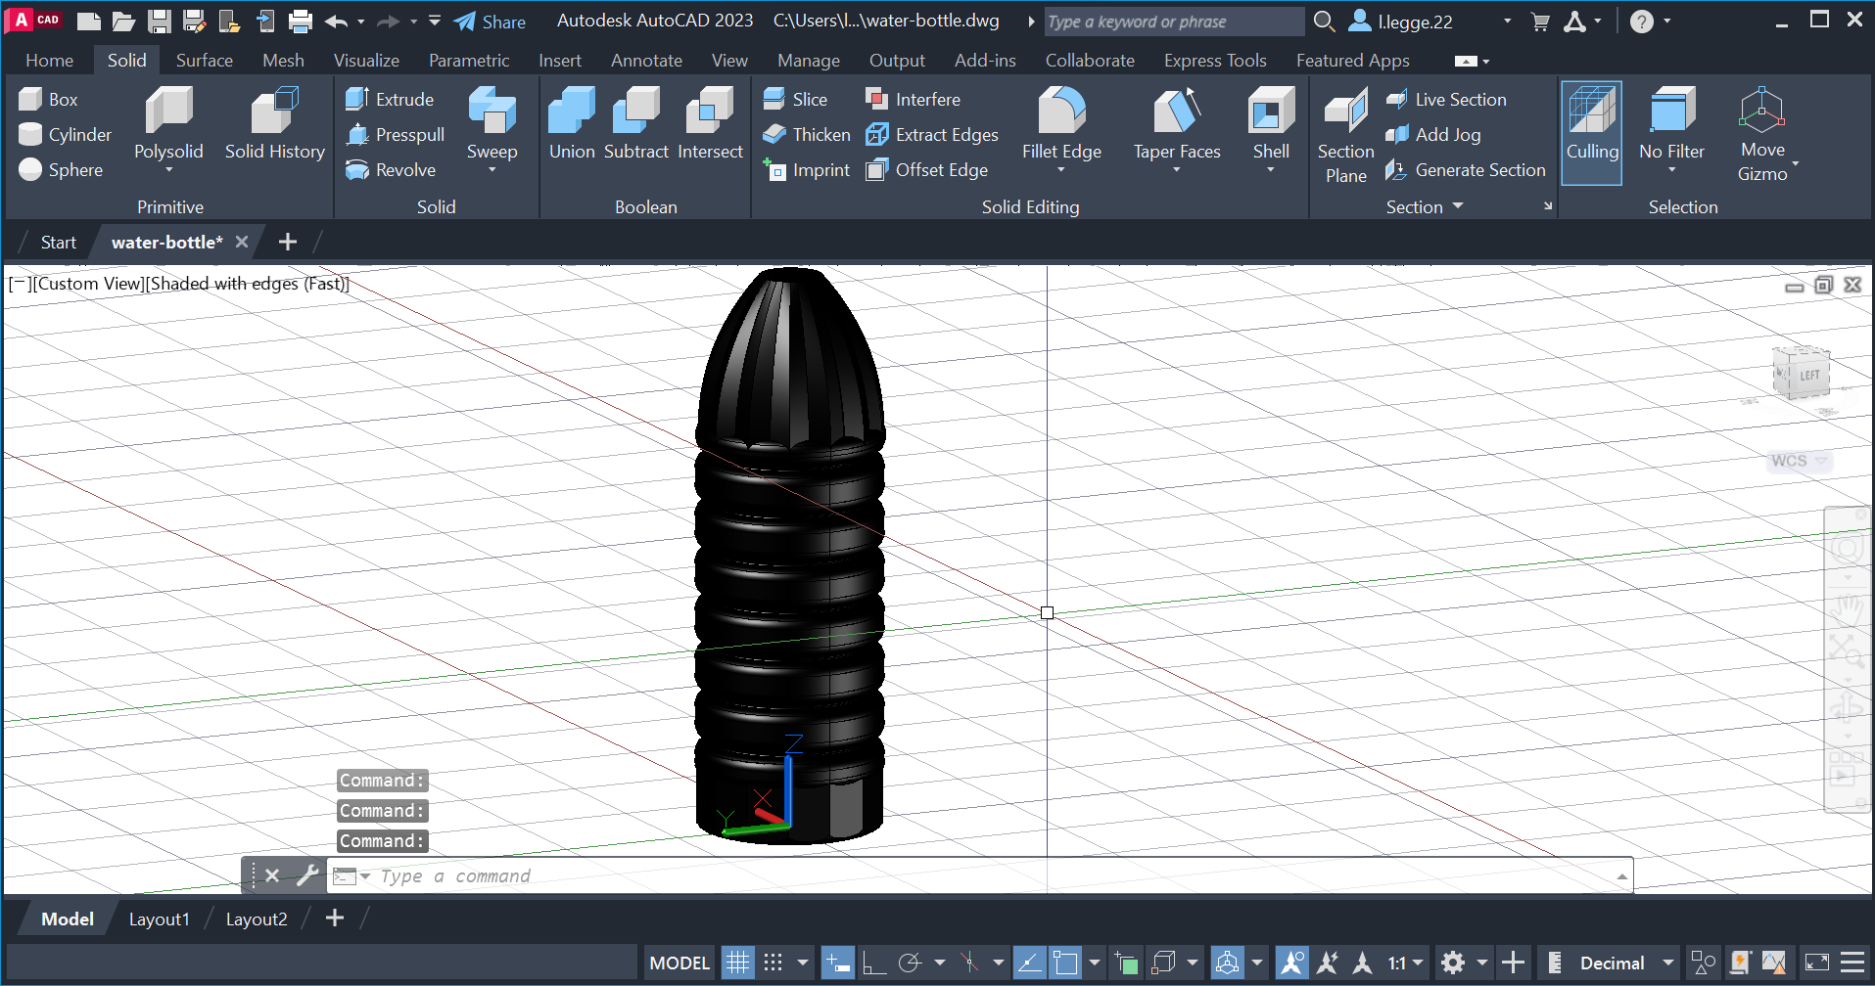Expand the Shell dropdown arrow

[x=1271, y=170]
